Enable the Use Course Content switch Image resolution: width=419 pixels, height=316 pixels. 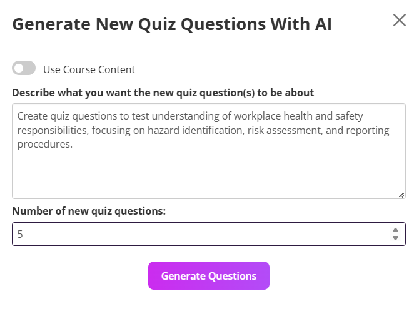pos(24,68)
